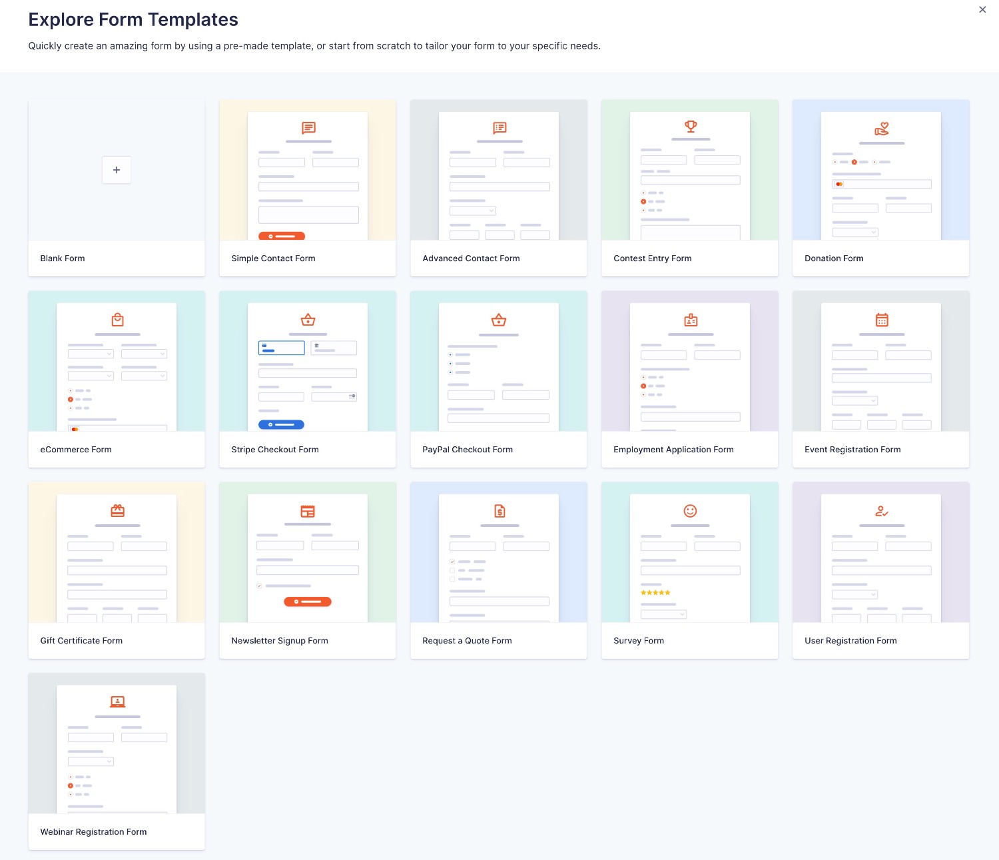999x860 pixels.
Task: Click the blue pay button in Stripe Checkout preview
Action: 281,424
